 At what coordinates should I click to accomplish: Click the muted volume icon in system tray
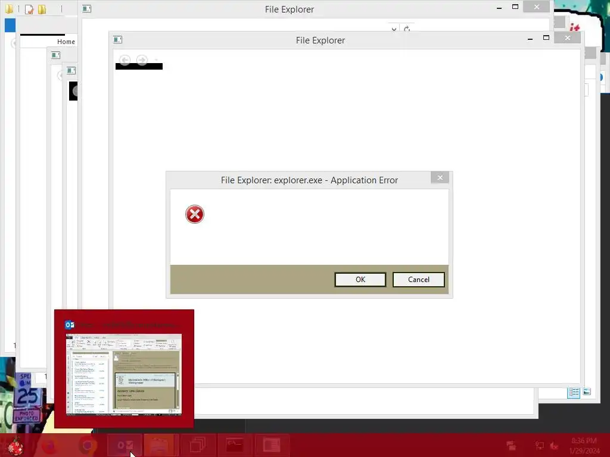coord(554,446)
